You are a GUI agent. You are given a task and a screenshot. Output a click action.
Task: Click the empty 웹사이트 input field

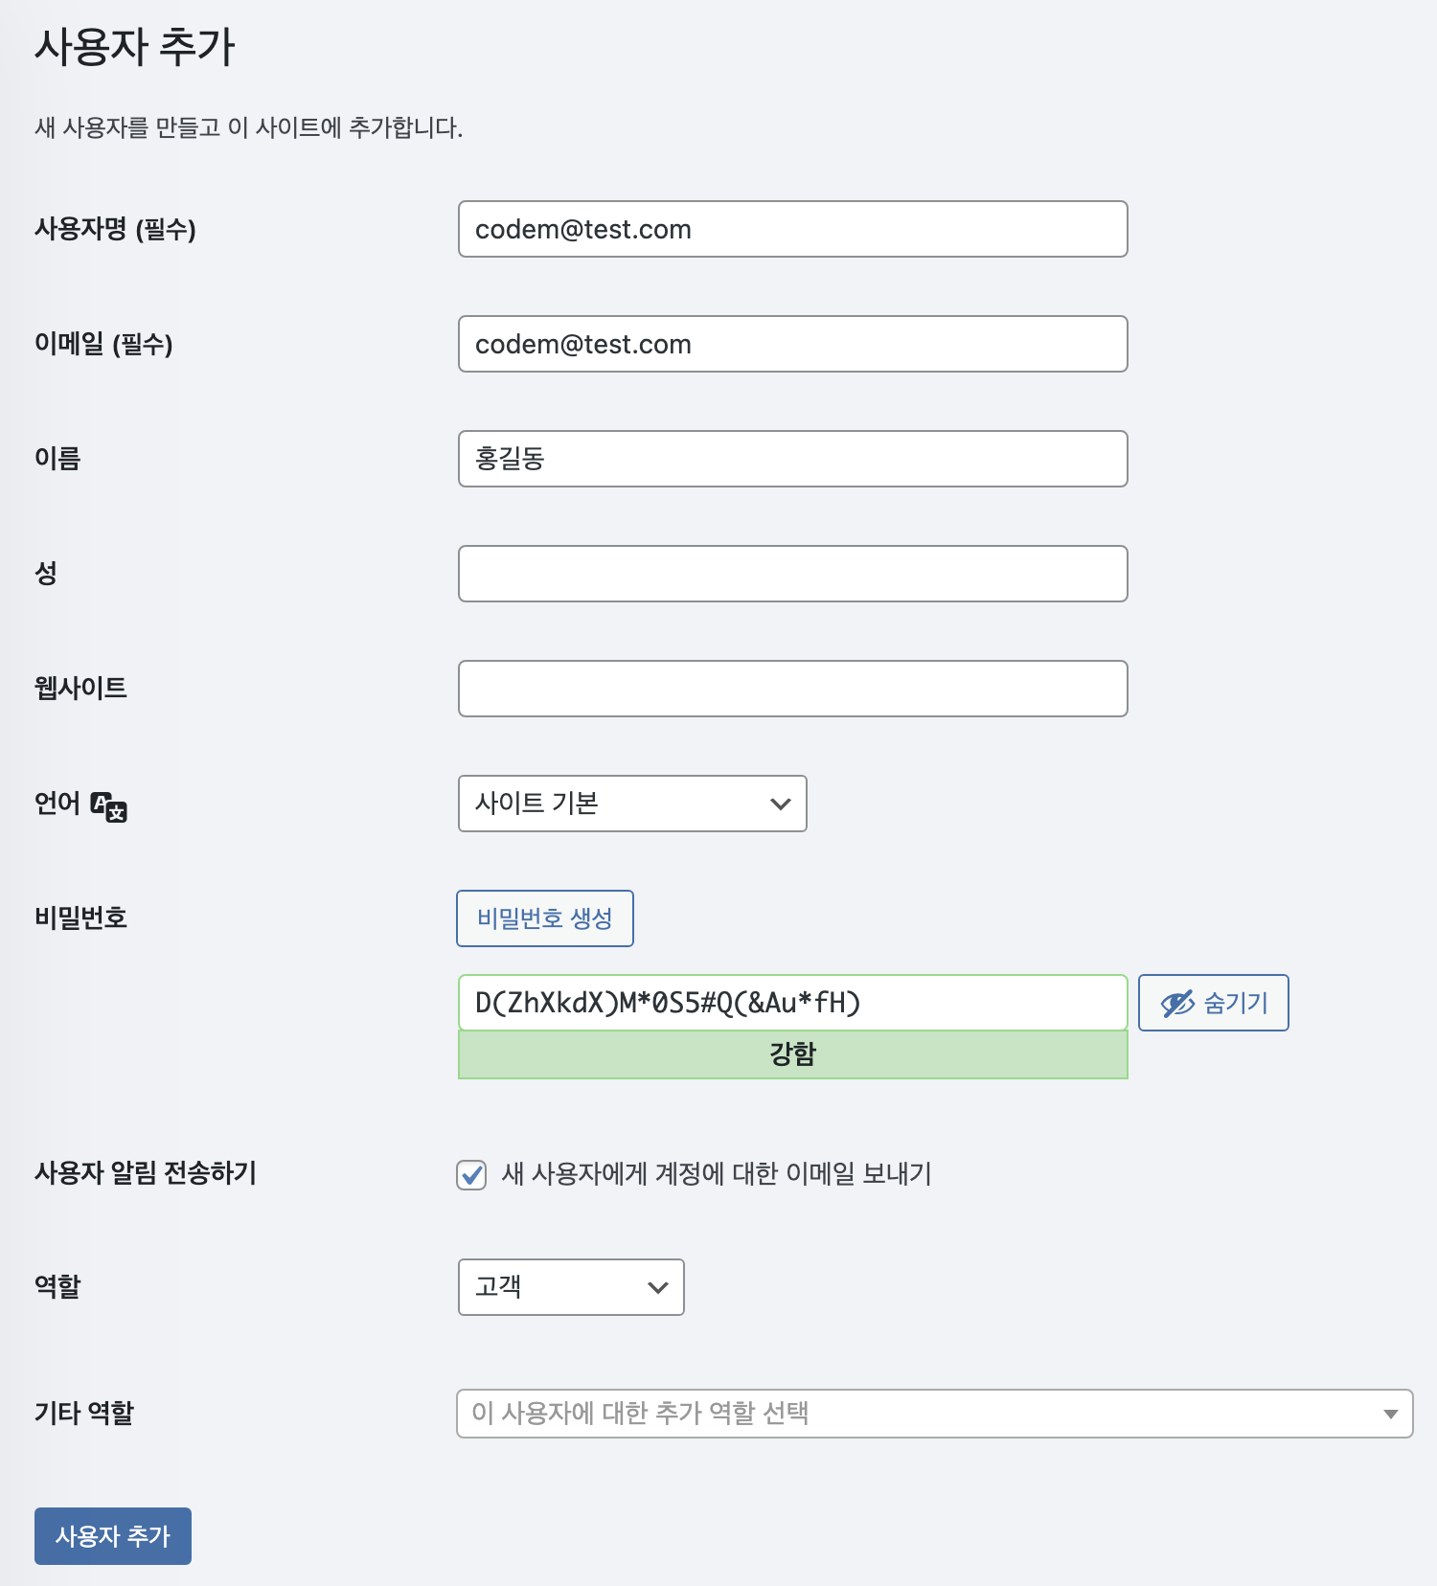click(x=793, y=689)
